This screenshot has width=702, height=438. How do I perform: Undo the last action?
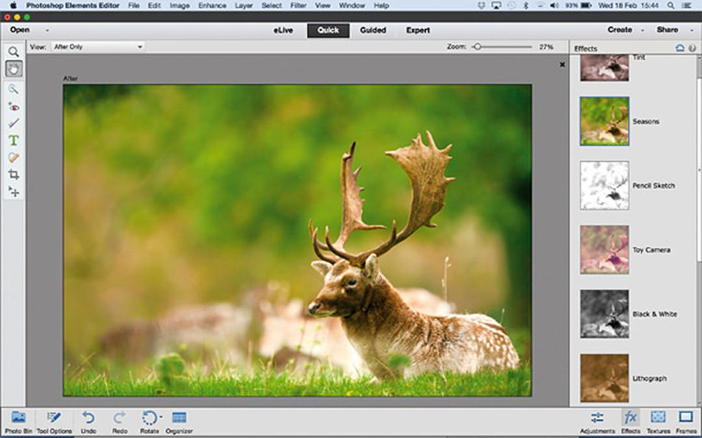(x=88, y=422)
